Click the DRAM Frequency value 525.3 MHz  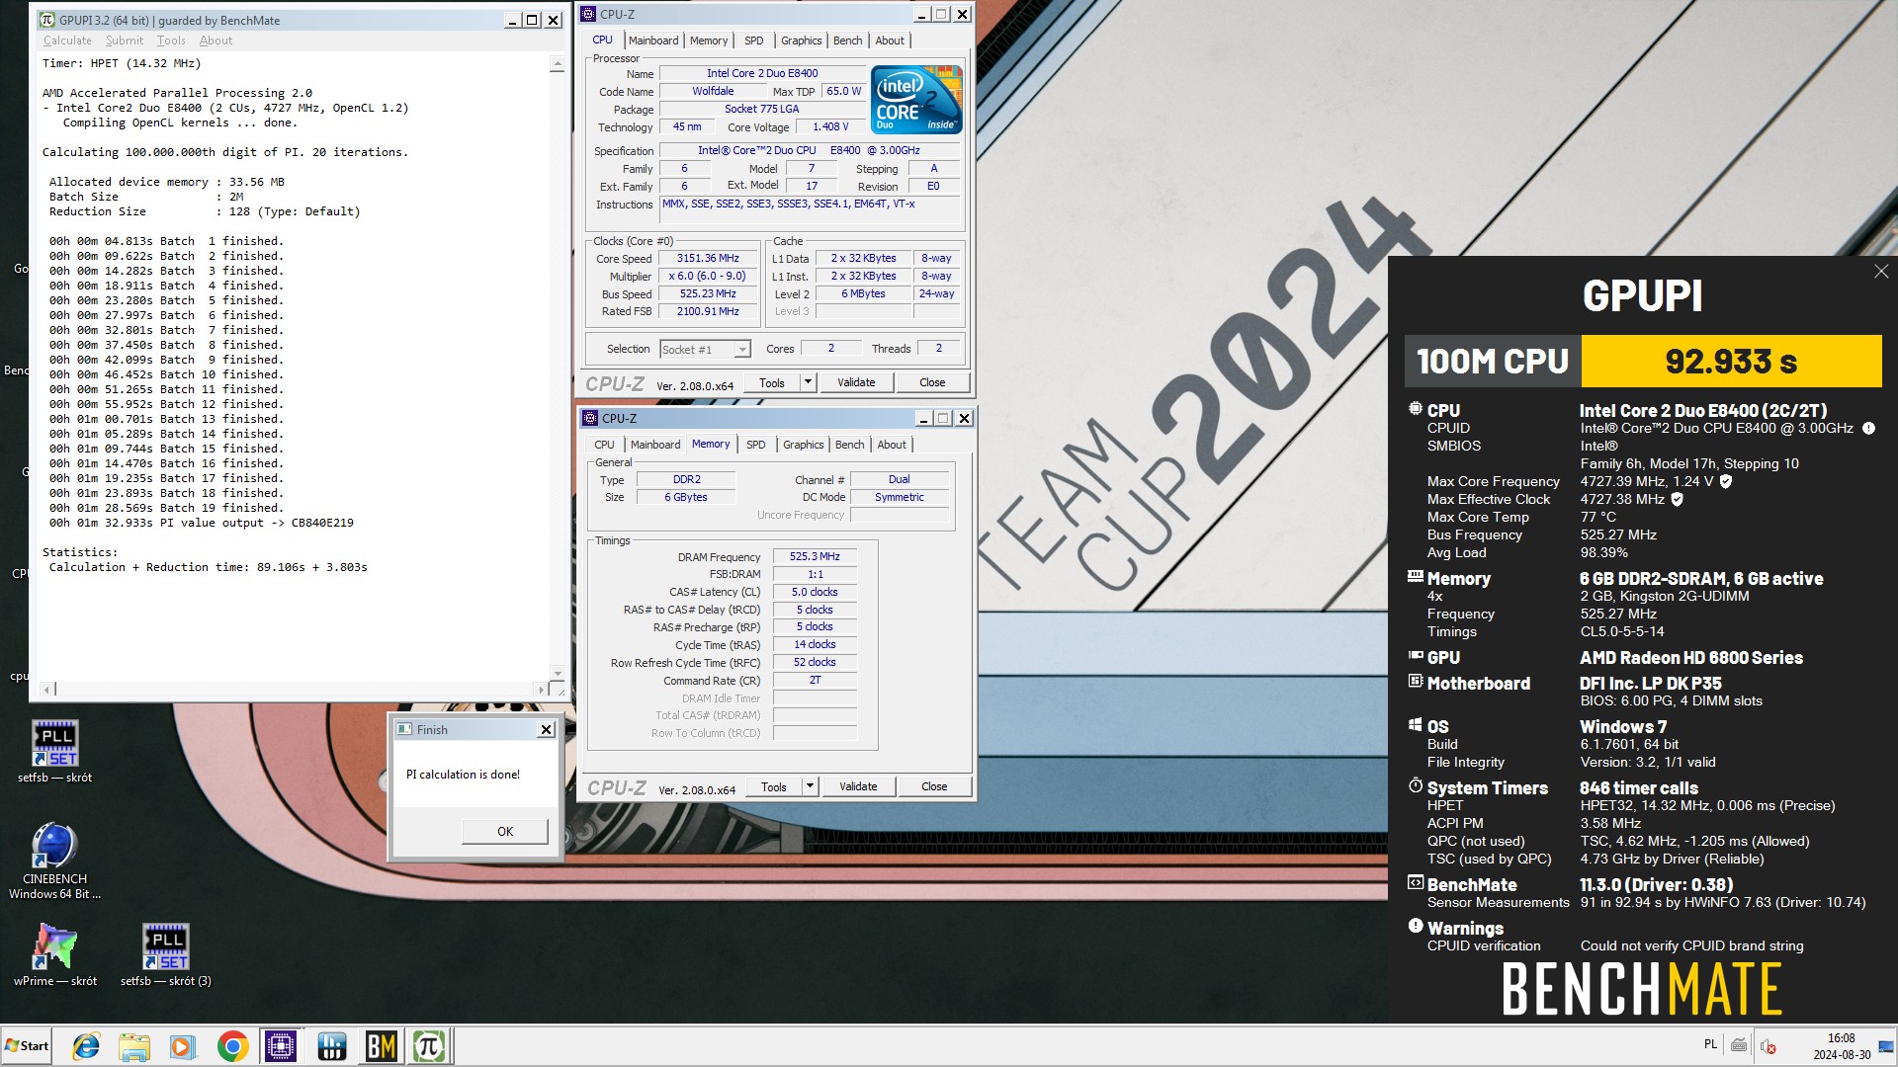[815, 556]
